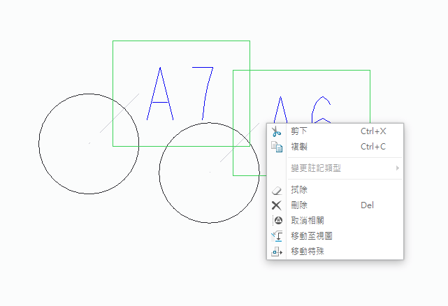This screenshot has height=306, width=448.
Task: Click the copy pages icon for 複製
Action: (x=276, y=147)
